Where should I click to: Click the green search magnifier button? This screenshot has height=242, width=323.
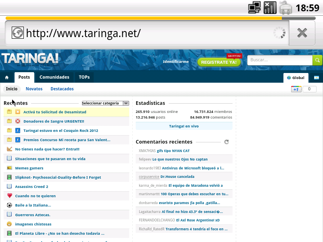[317, 60]
